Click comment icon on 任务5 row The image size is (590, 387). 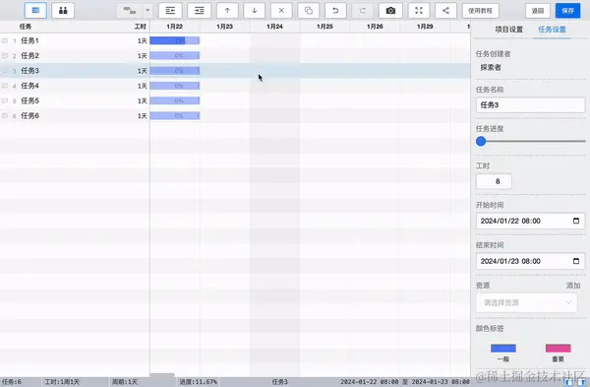(5, 101)
